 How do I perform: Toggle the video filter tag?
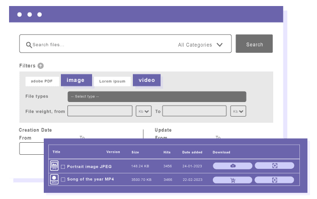click(x=147, y=80)
